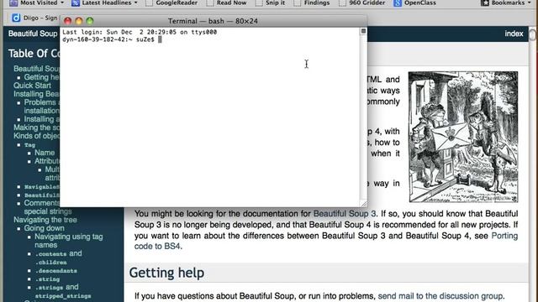Follow the send mail to discussion group link

(440, 296)
